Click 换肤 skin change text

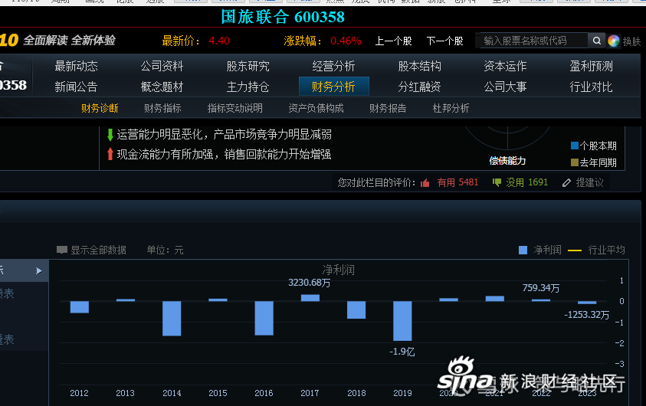click(631, 41)
